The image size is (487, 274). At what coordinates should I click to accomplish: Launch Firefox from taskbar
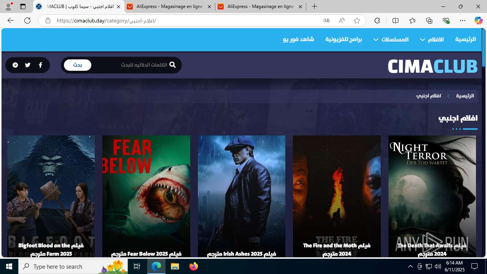click(x=194, y=266)
